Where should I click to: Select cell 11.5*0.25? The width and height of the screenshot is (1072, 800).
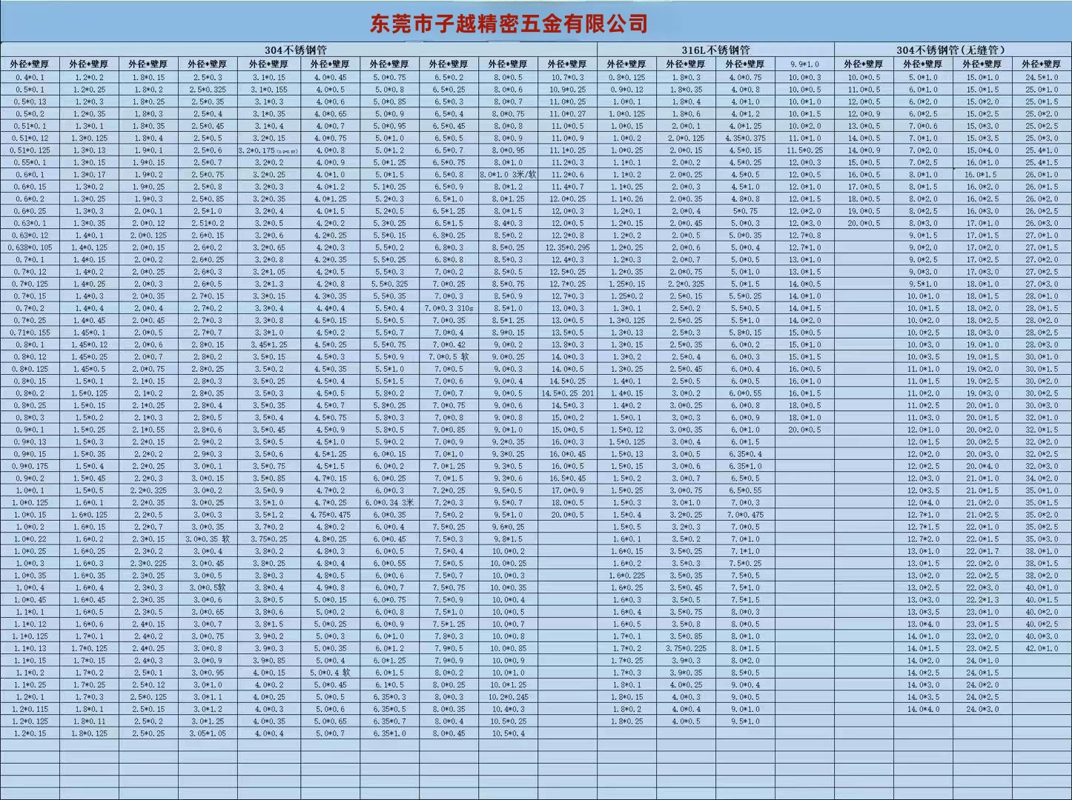pos(804,150)
